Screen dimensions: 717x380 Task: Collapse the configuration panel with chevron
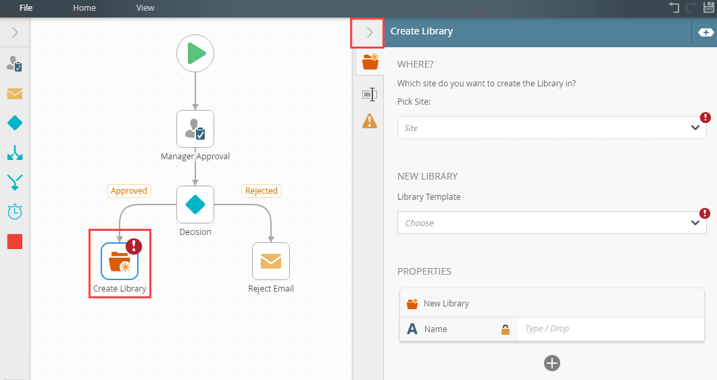(370, 32)
